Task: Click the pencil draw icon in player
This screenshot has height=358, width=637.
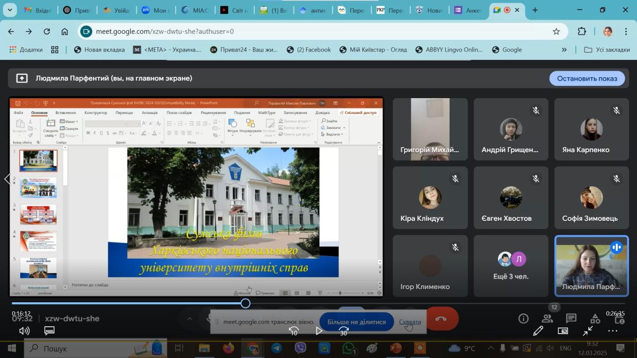Action: (x=538, y=331)
